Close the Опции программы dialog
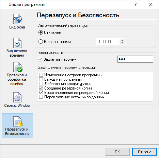 [x=151, y=4]
